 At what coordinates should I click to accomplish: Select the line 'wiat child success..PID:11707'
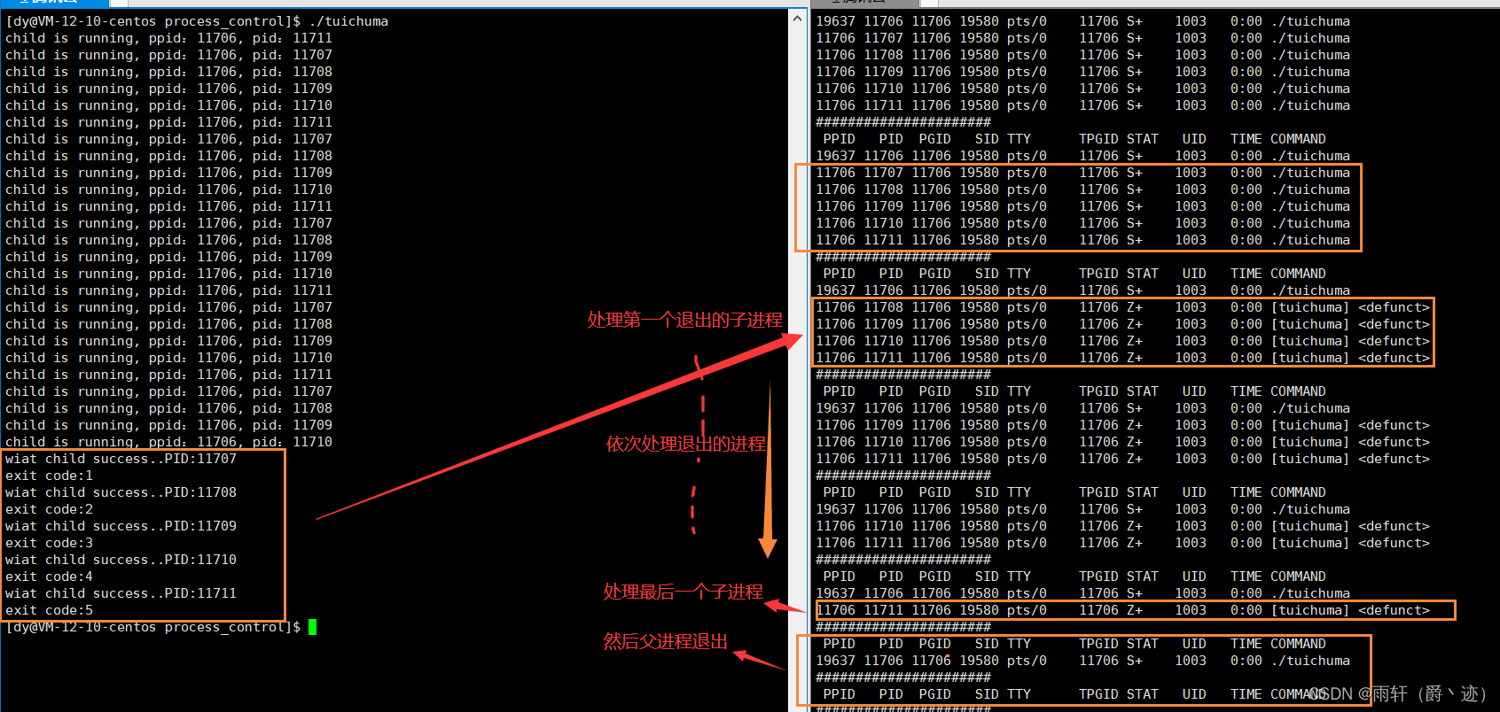pyautogui.click(x=121, y=459)
